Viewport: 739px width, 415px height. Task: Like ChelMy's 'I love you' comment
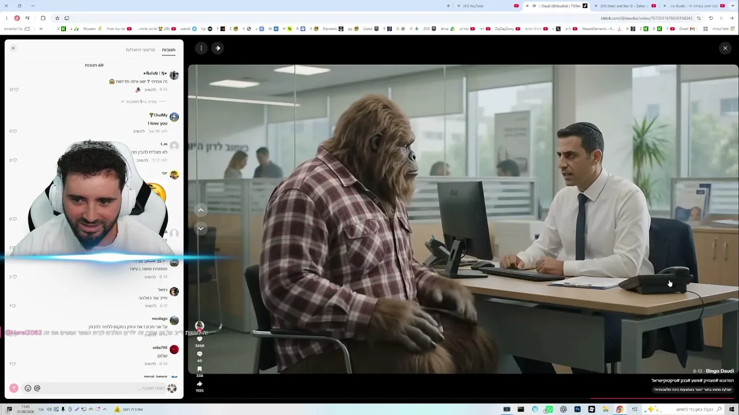click(16, 131)
